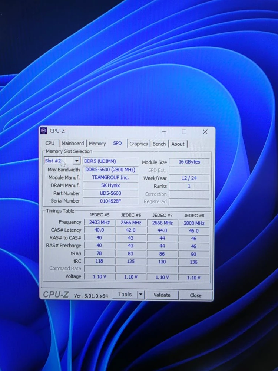This screenshot has height=371, width=278.
Task: Switch to the Memory tab
Action: tap(97, 144)
